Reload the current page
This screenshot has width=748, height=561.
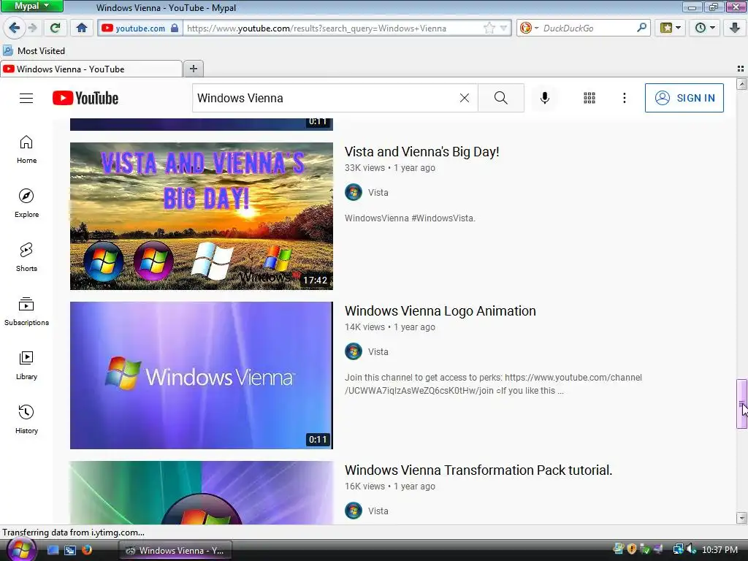(x=56, y=28)
